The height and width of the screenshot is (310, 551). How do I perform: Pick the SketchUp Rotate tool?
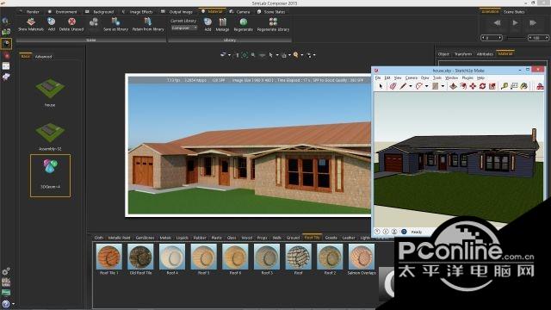pos(482,86)
